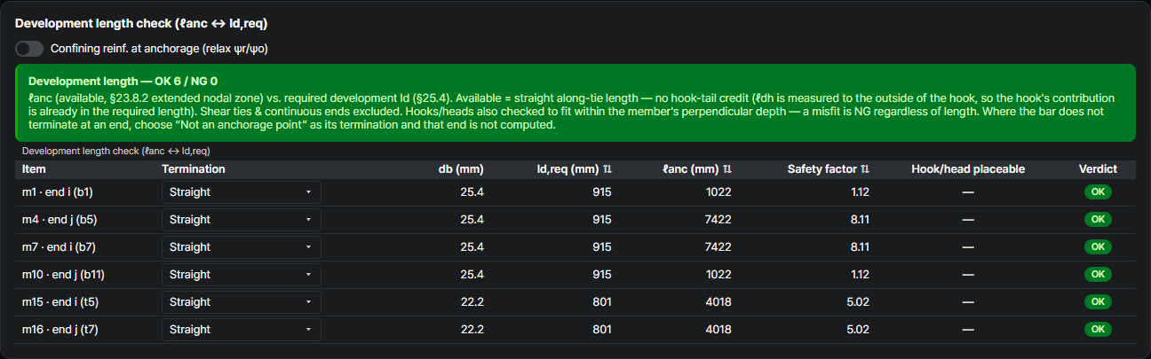
Task: Click ℓanc value 4018 in m16 row
Action: pyautogui.click(x=718, y=330)
